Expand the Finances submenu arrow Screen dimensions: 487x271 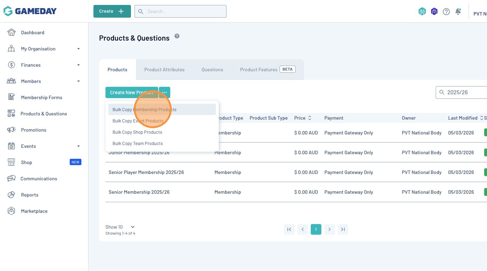[x=79, y=65]
